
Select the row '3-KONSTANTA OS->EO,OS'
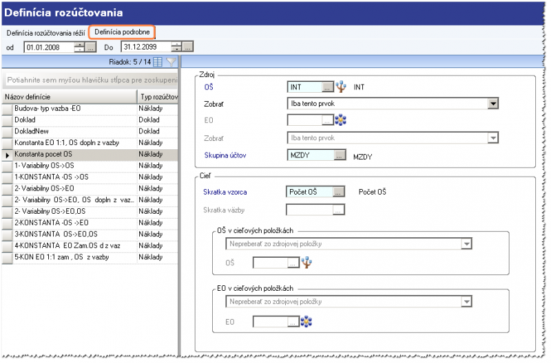(69, 233)
